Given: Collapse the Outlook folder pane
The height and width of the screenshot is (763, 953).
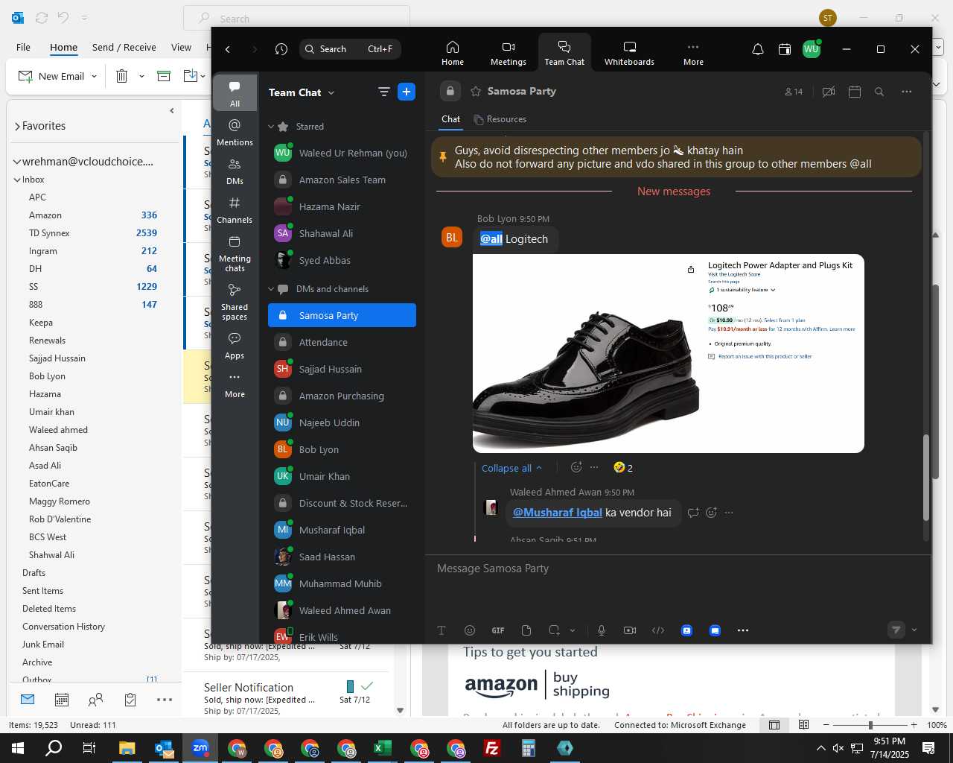Looking at the screenshot, I should point(172,110).
